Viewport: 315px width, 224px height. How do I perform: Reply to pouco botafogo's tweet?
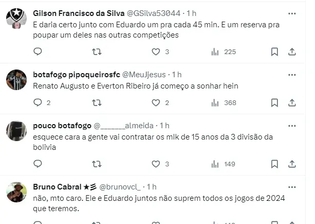pyautogui.click(x=37, y=164)
